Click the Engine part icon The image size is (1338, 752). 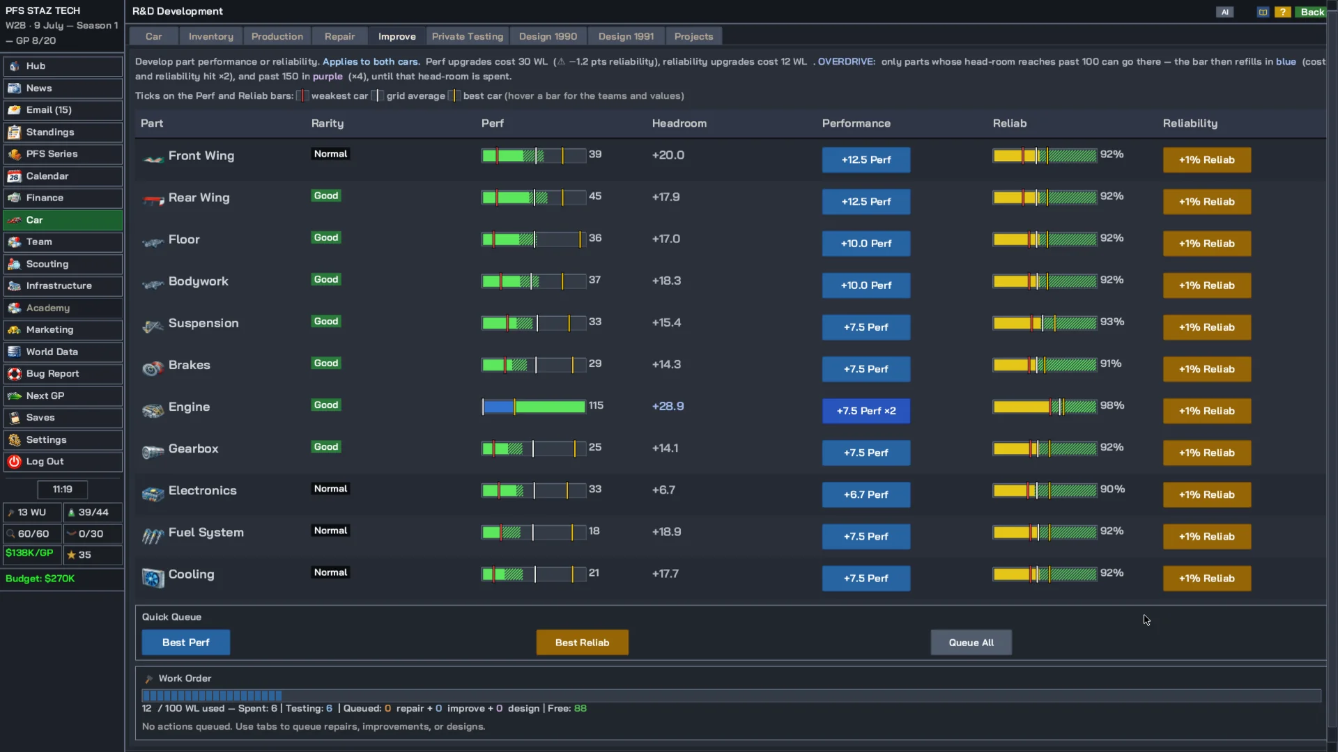pyautogui.click(x=153, y=410)
